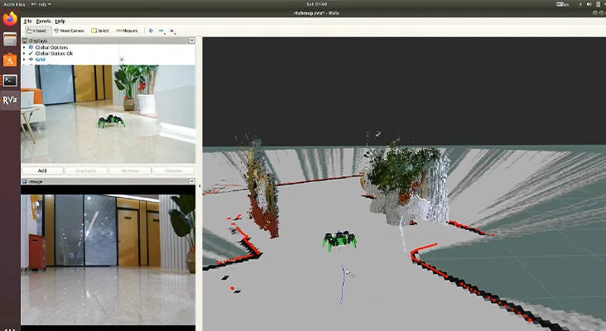The width and height of the screenshot is (606, 331).
Task: Click the Remove display button
Action: tap(130, 170)
